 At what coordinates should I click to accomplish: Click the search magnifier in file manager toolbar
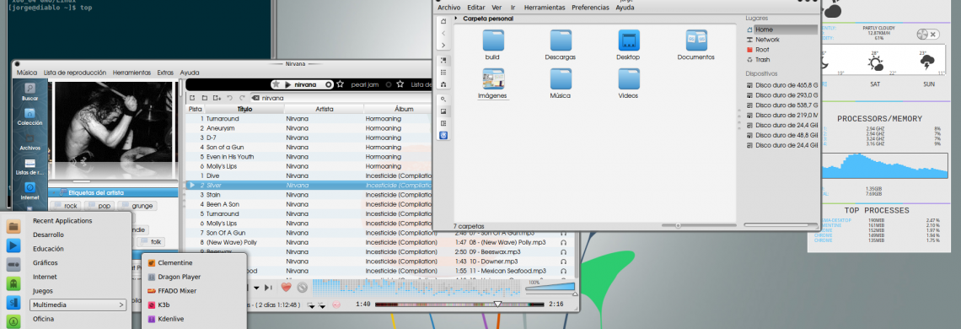tap(443, 99)
